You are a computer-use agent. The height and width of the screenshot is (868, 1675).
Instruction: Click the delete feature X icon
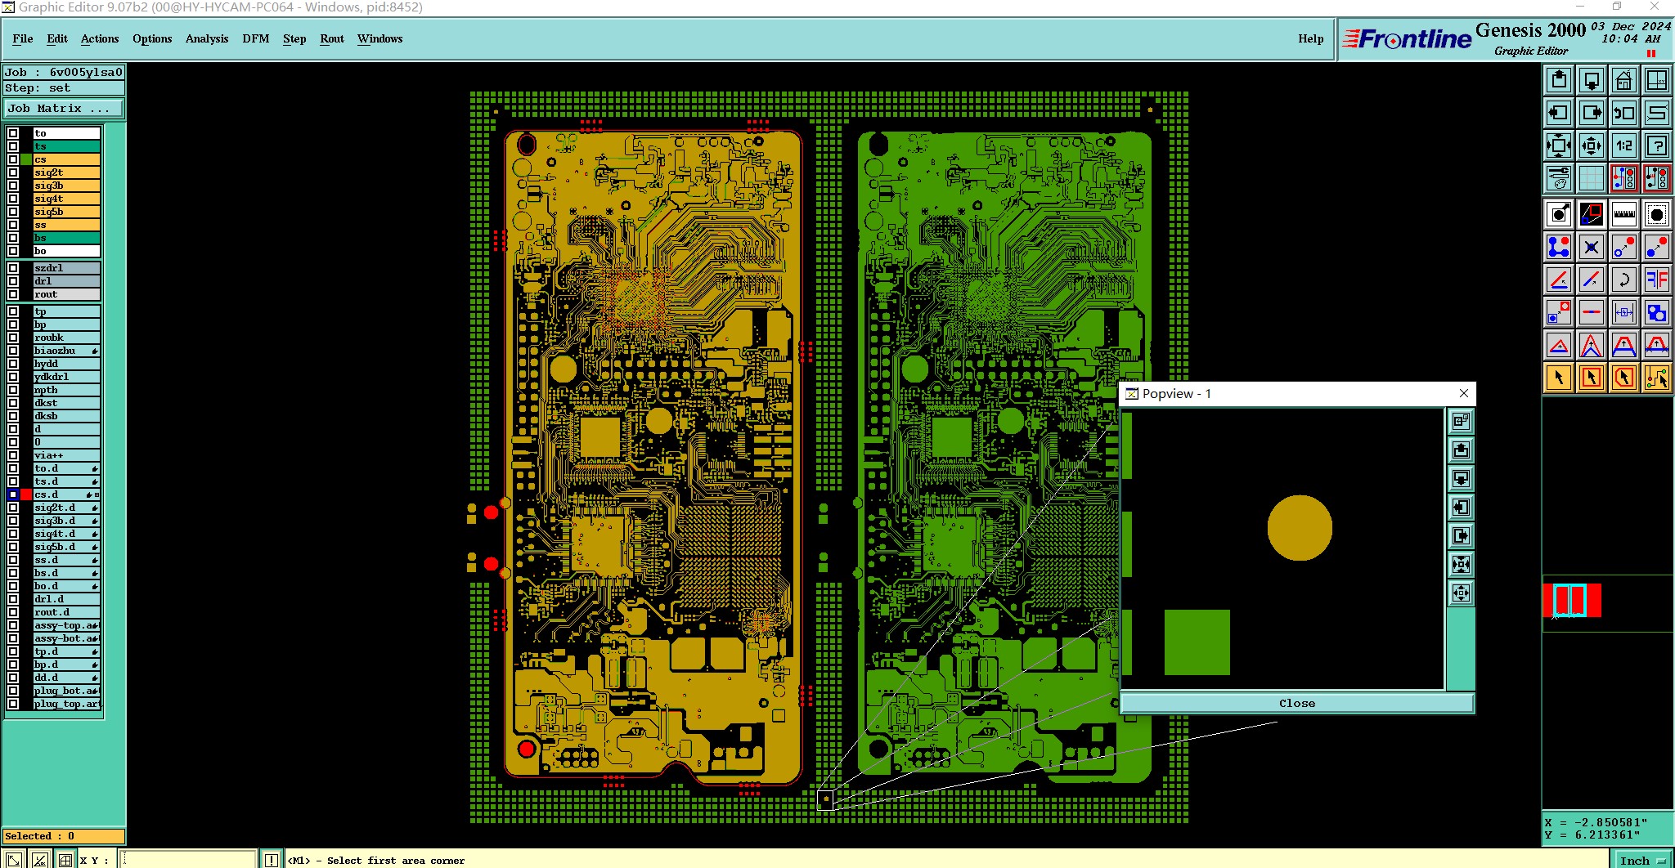(x=1592, y=247)
